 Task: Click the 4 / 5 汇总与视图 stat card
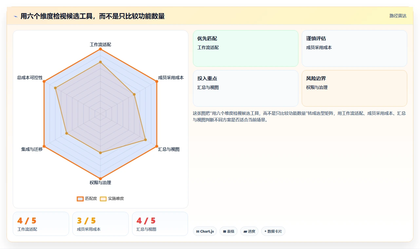(x=160, y=224)
